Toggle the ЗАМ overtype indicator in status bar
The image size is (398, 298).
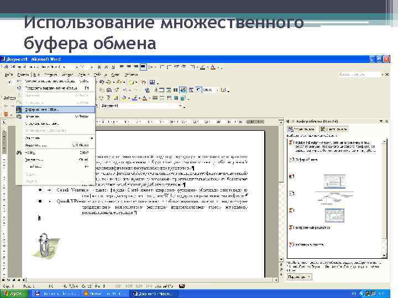[x=149, y=286]
